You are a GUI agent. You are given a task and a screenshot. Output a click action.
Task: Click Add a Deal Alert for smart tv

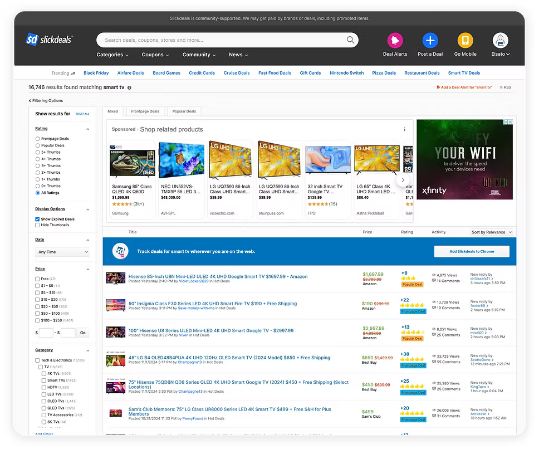pos(464,87)
